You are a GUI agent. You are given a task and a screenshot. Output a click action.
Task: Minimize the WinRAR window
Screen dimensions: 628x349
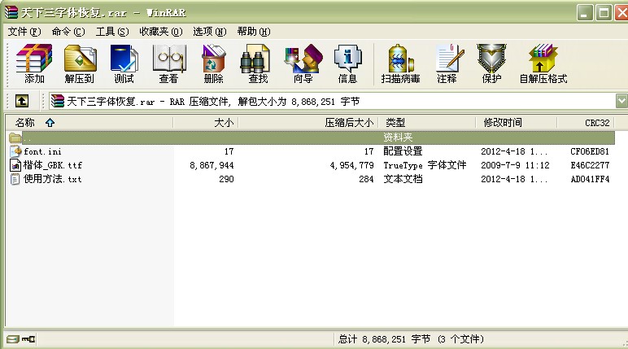click(x=585, y=13)
